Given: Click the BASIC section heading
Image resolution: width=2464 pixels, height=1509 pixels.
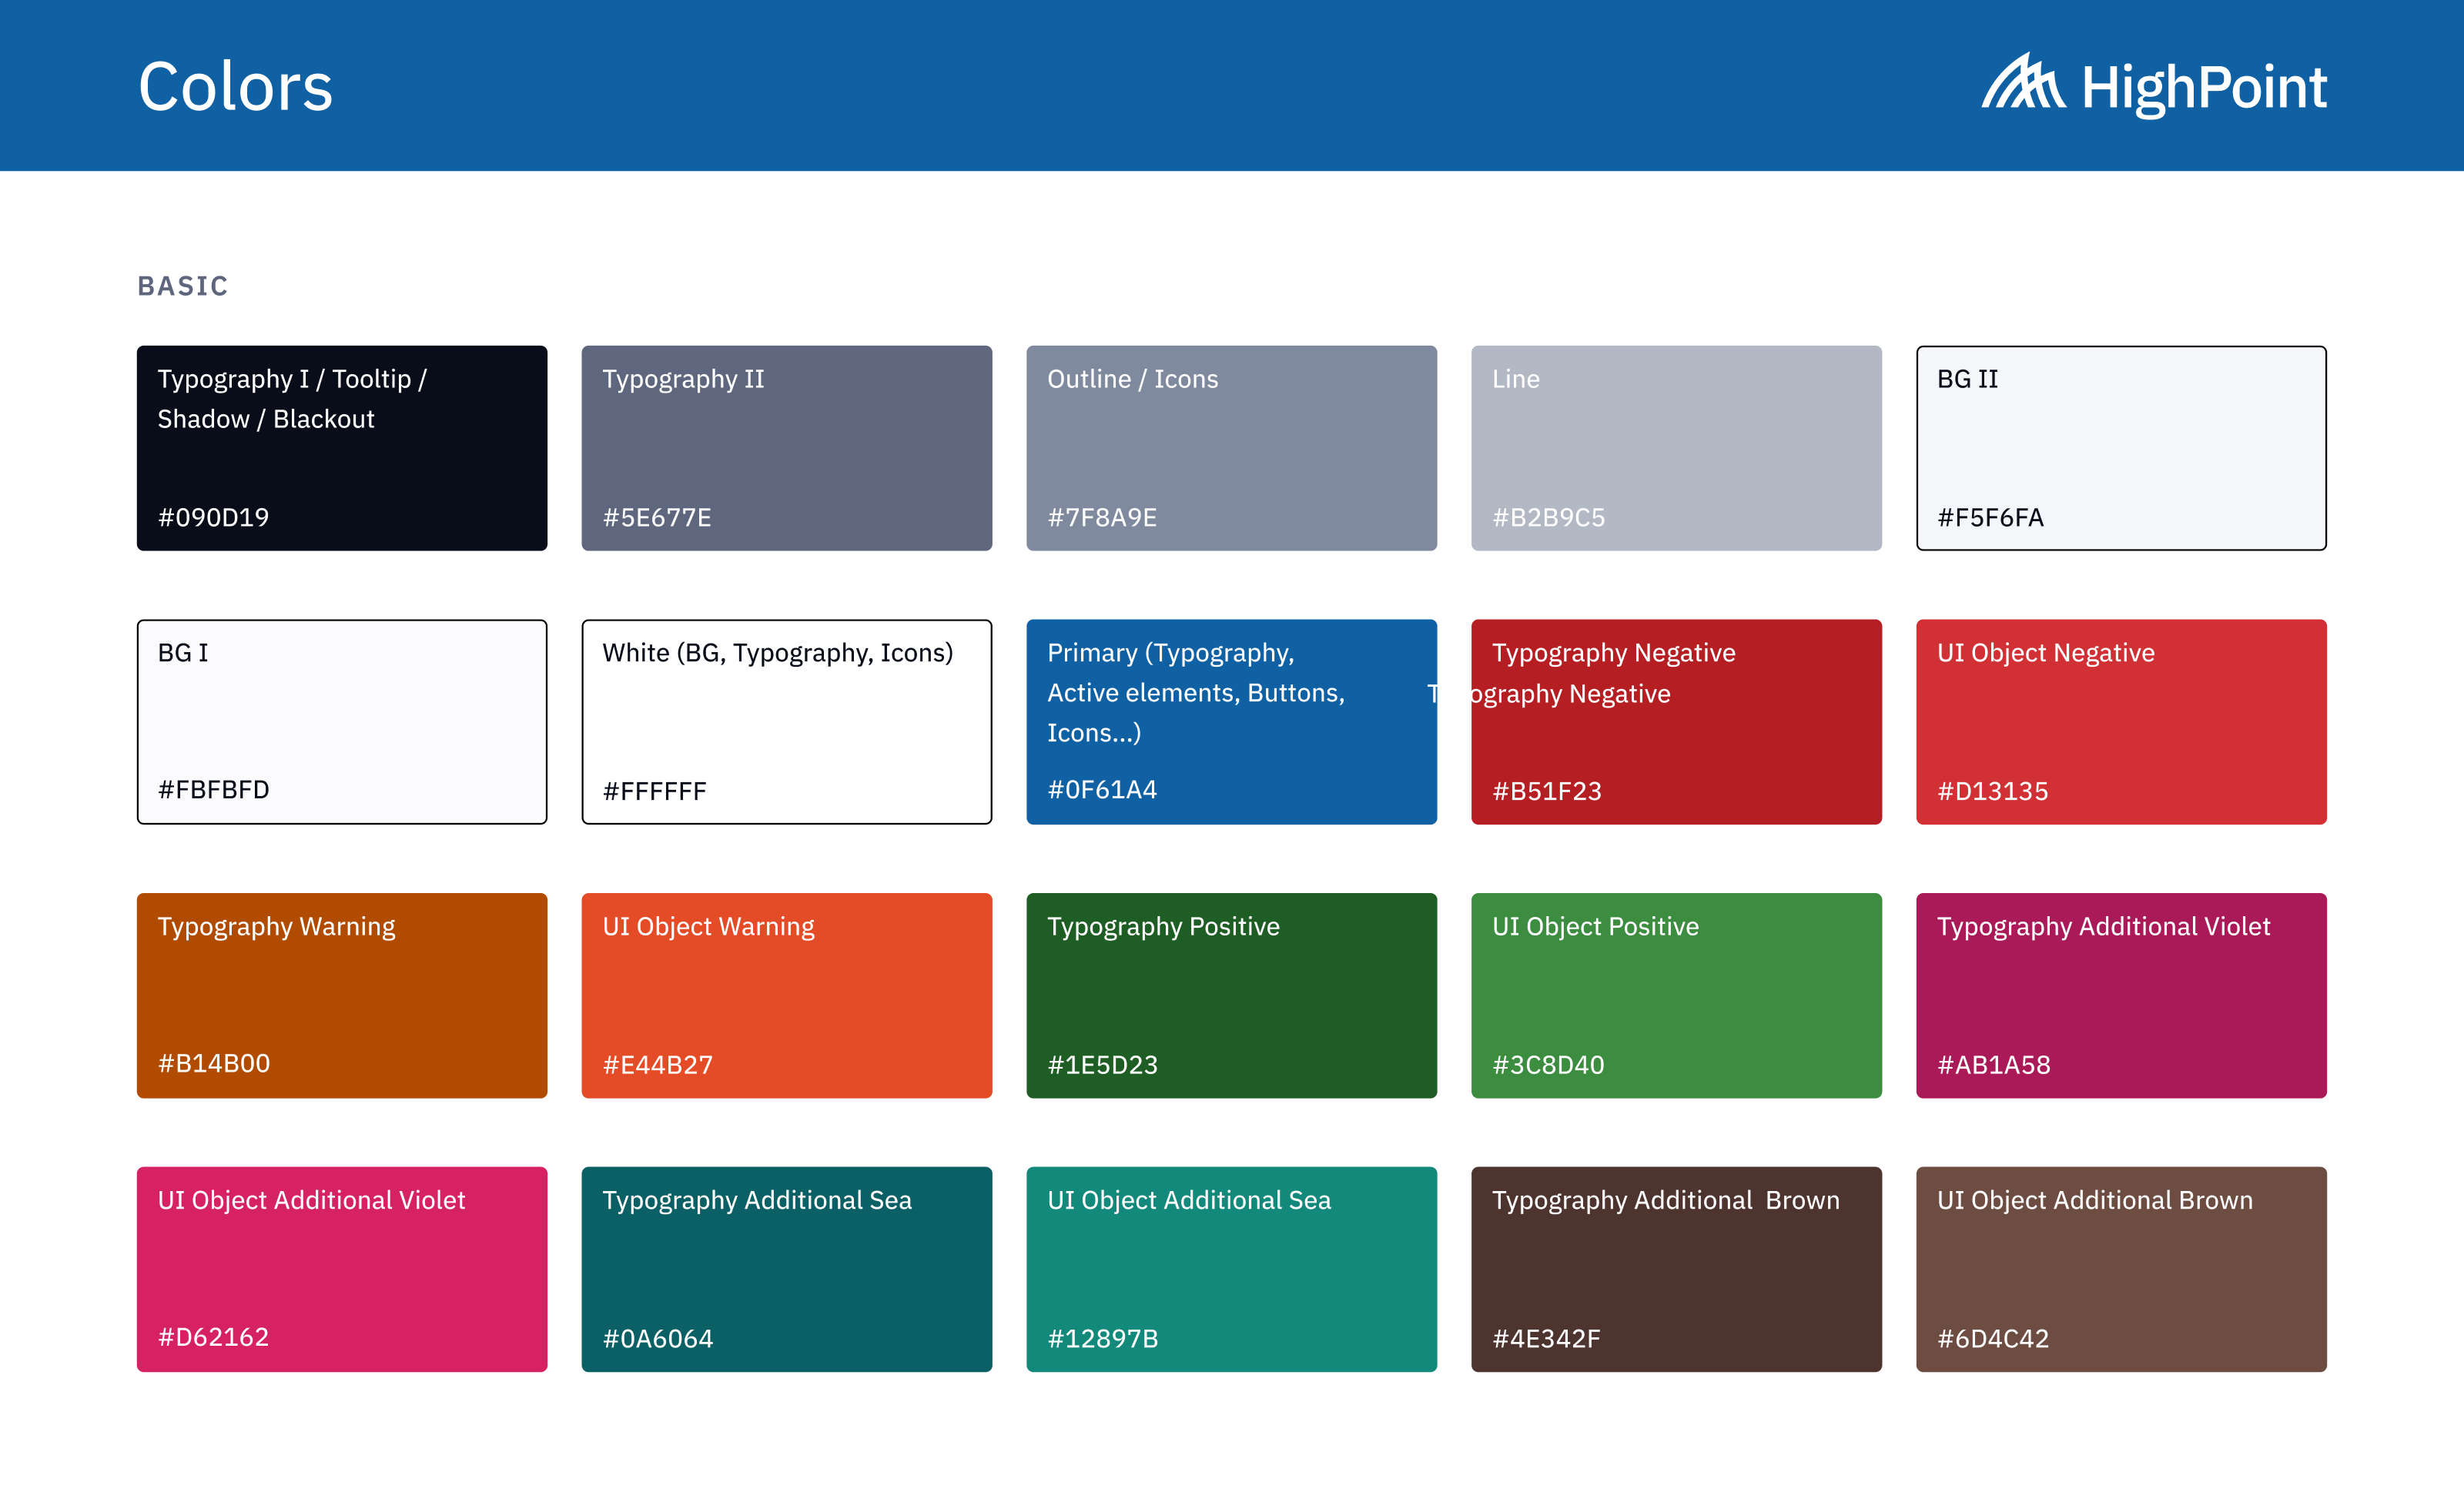Looking at the screenshot, I should 183,286.
